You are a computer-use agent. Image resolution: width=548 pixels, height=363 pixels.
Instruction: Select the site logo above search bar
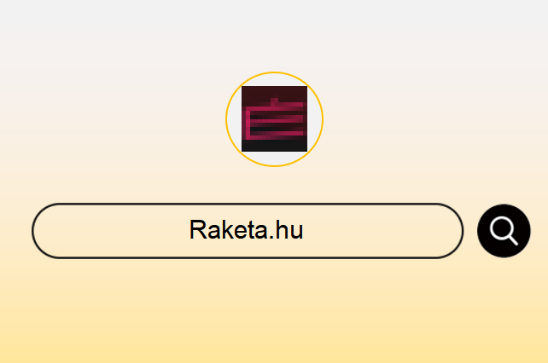(274, 119)
